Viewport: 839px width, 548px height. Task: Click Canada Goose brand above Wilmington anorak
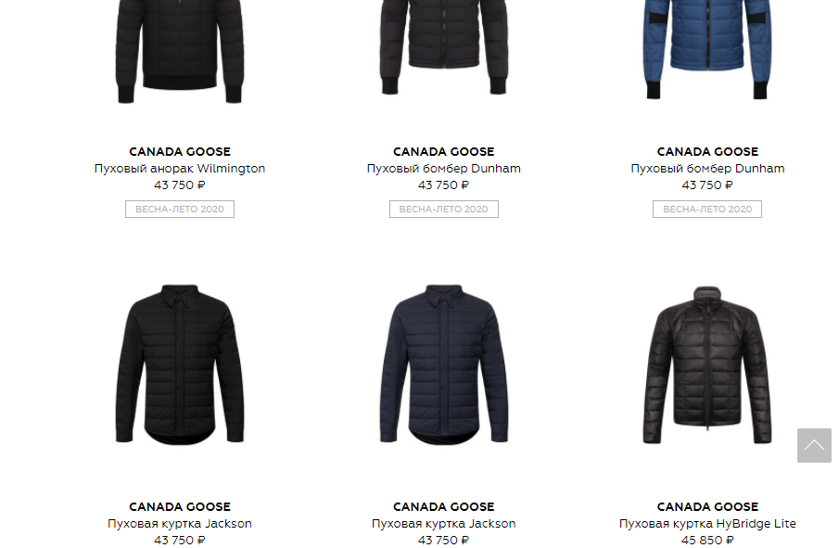(x=180, y=151)
